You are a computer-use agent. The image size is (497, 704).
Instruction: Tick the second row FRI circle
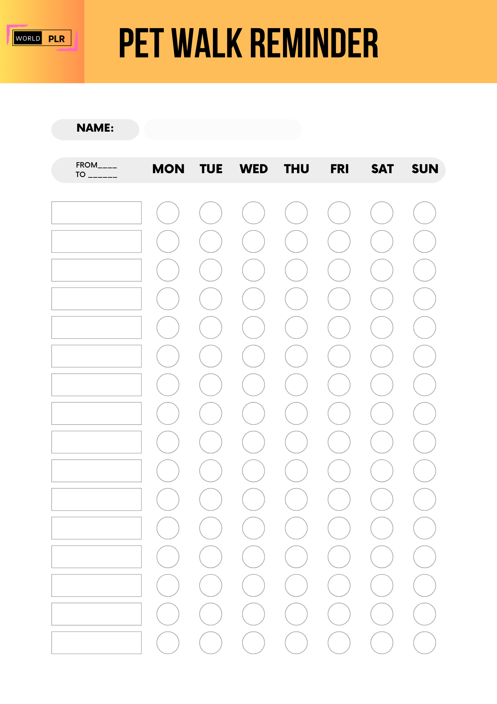point(339,241)
